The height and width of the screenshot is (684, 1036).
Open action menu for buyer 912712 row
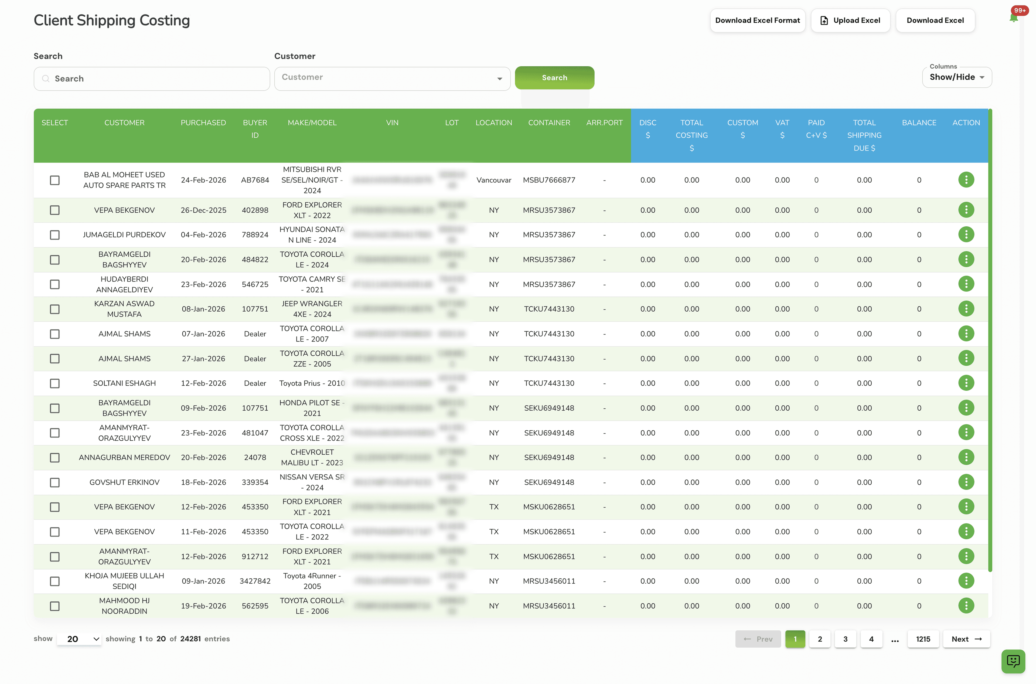[x=966, y=556]
